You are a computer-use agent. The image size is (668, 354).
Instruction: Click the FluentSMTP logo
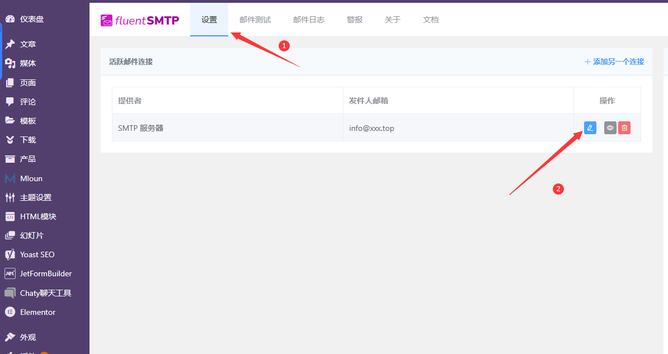[140, 20]
